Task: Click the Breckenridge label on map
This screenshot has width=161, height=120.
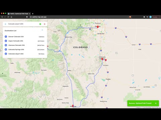Action: point(68,37)
